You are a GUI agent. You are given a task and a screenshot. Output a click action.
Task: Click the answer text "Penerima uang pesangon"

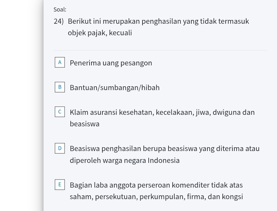tap(111, 63)
